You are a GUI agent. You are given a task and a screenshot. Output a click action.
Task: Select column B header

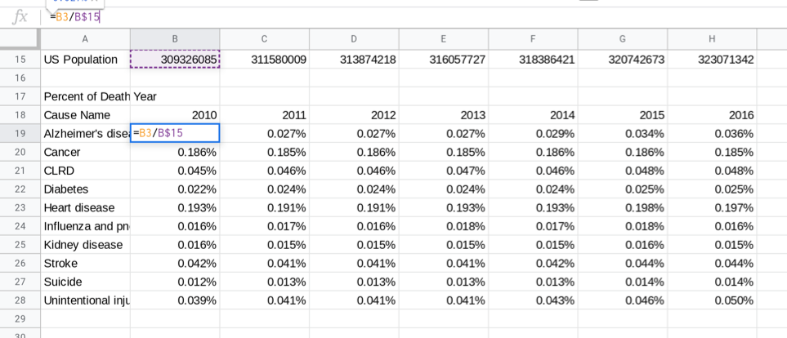pos(174,38)
